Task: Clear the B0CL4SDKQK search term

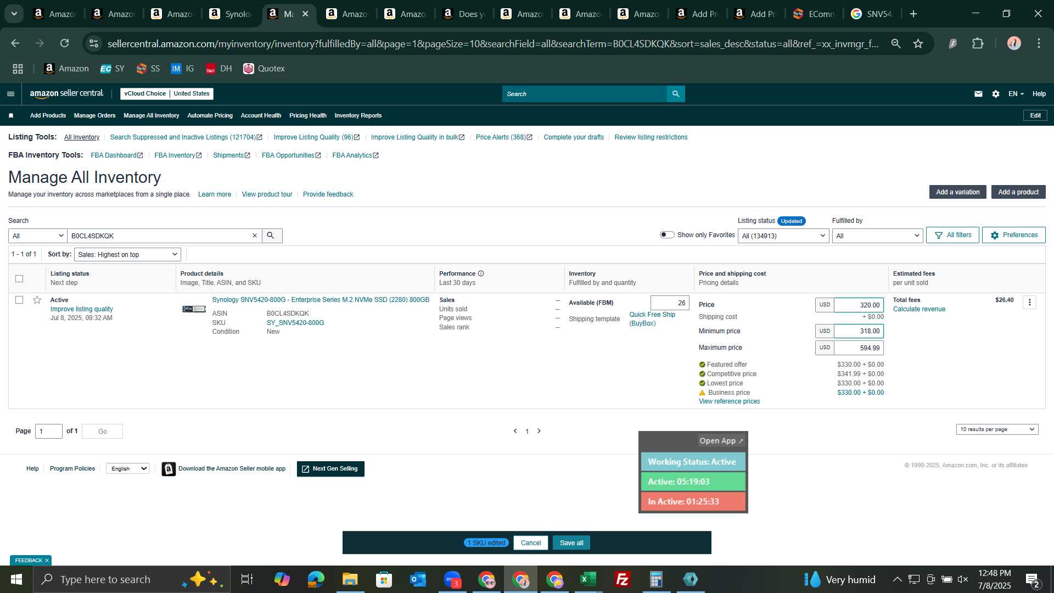Action: pos(255,236)
